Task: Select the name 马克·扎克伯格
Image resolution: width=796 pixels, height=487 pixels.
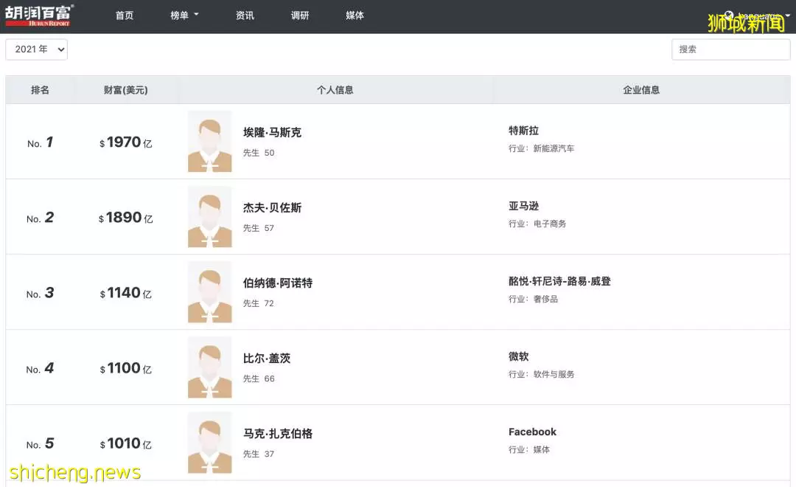Action: tap(278, 434)
